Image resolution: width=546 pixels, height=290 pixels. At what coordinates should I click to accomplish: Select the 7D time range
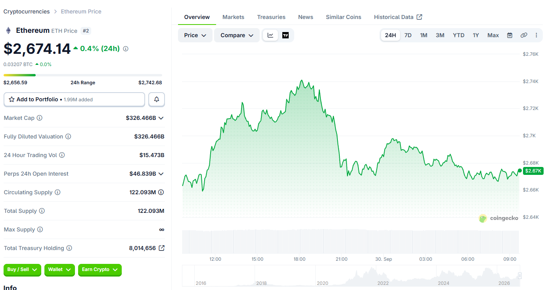[x=408, y=35]
